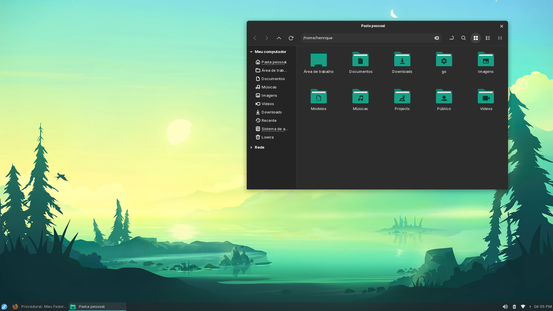Select the Público folder
Screen dimensions: 553x311
444,100
